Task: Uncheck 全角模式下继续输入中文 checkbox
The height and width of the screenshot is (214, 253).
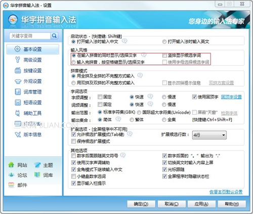Action: pos(73,169)
